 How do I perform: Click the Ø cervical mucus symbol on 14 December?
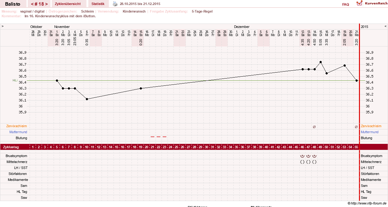click(x=314, y=127)
